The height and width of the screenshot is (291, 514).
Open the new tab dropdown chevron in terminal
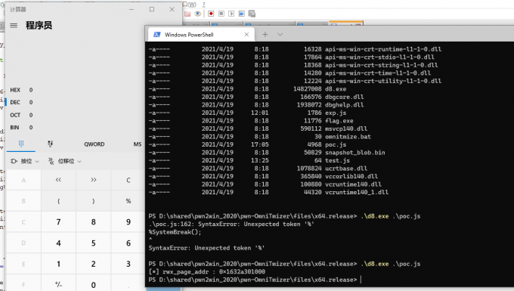click(280, 35)
